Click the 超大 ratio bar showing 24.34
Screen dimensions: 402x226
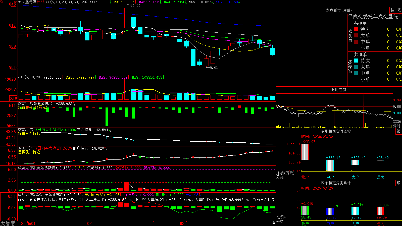[380, 211]
